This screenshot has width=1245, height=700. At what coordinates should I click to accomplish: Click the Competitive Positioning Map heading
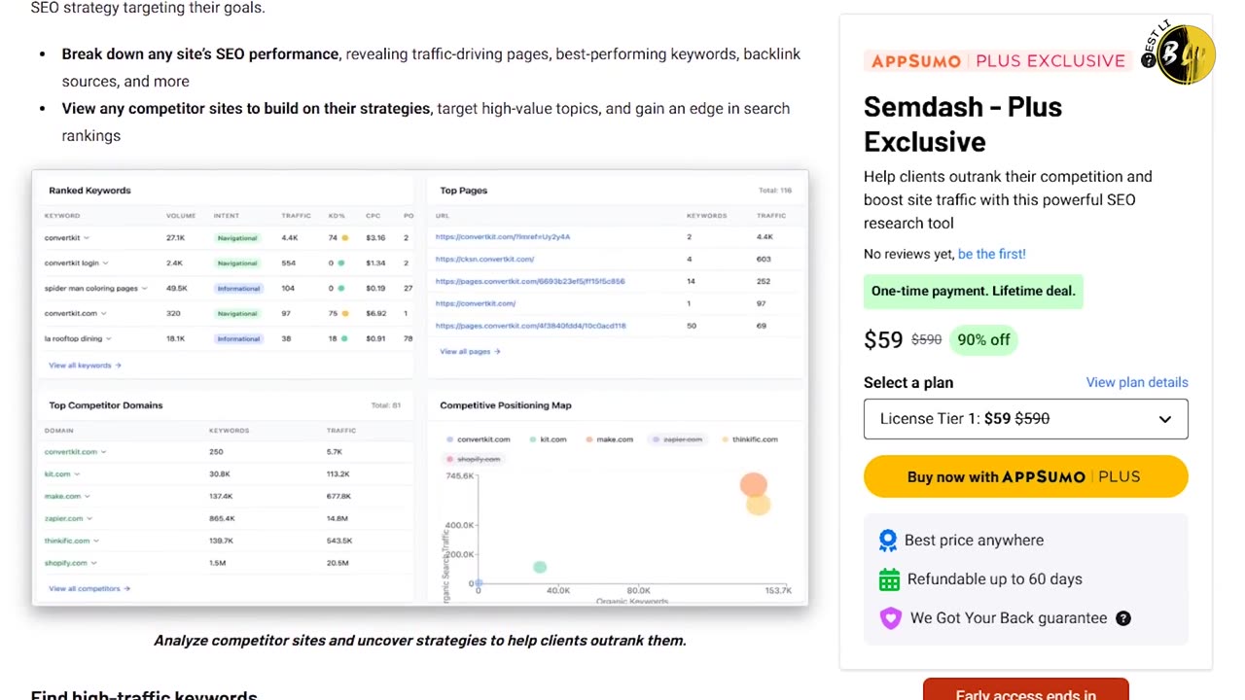tap(506, 405)
